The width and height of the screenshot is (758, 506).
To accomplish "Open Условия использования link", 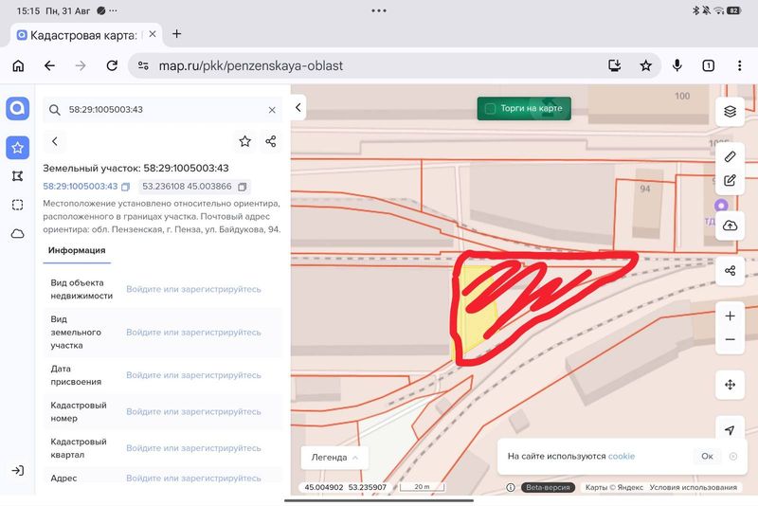I will (x=694, y=487).
